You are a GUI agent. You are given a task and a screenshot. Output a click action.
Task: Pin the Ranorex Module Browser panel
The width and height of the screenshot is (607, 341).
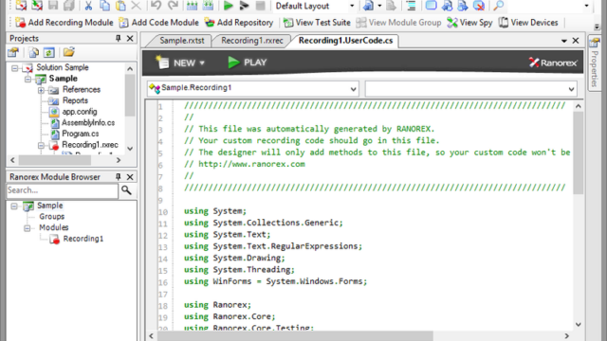tap(118, 177)
